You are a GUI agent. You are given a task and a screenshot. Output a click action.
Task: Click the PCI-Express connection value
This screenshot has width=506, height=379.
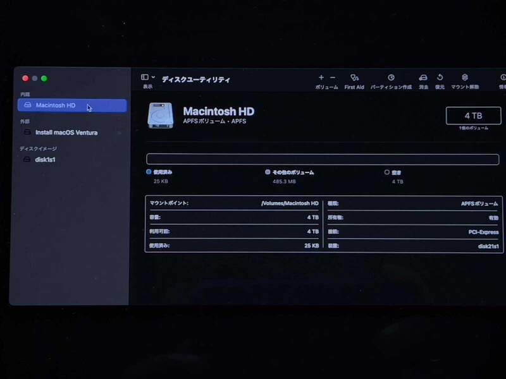[483, 232]
